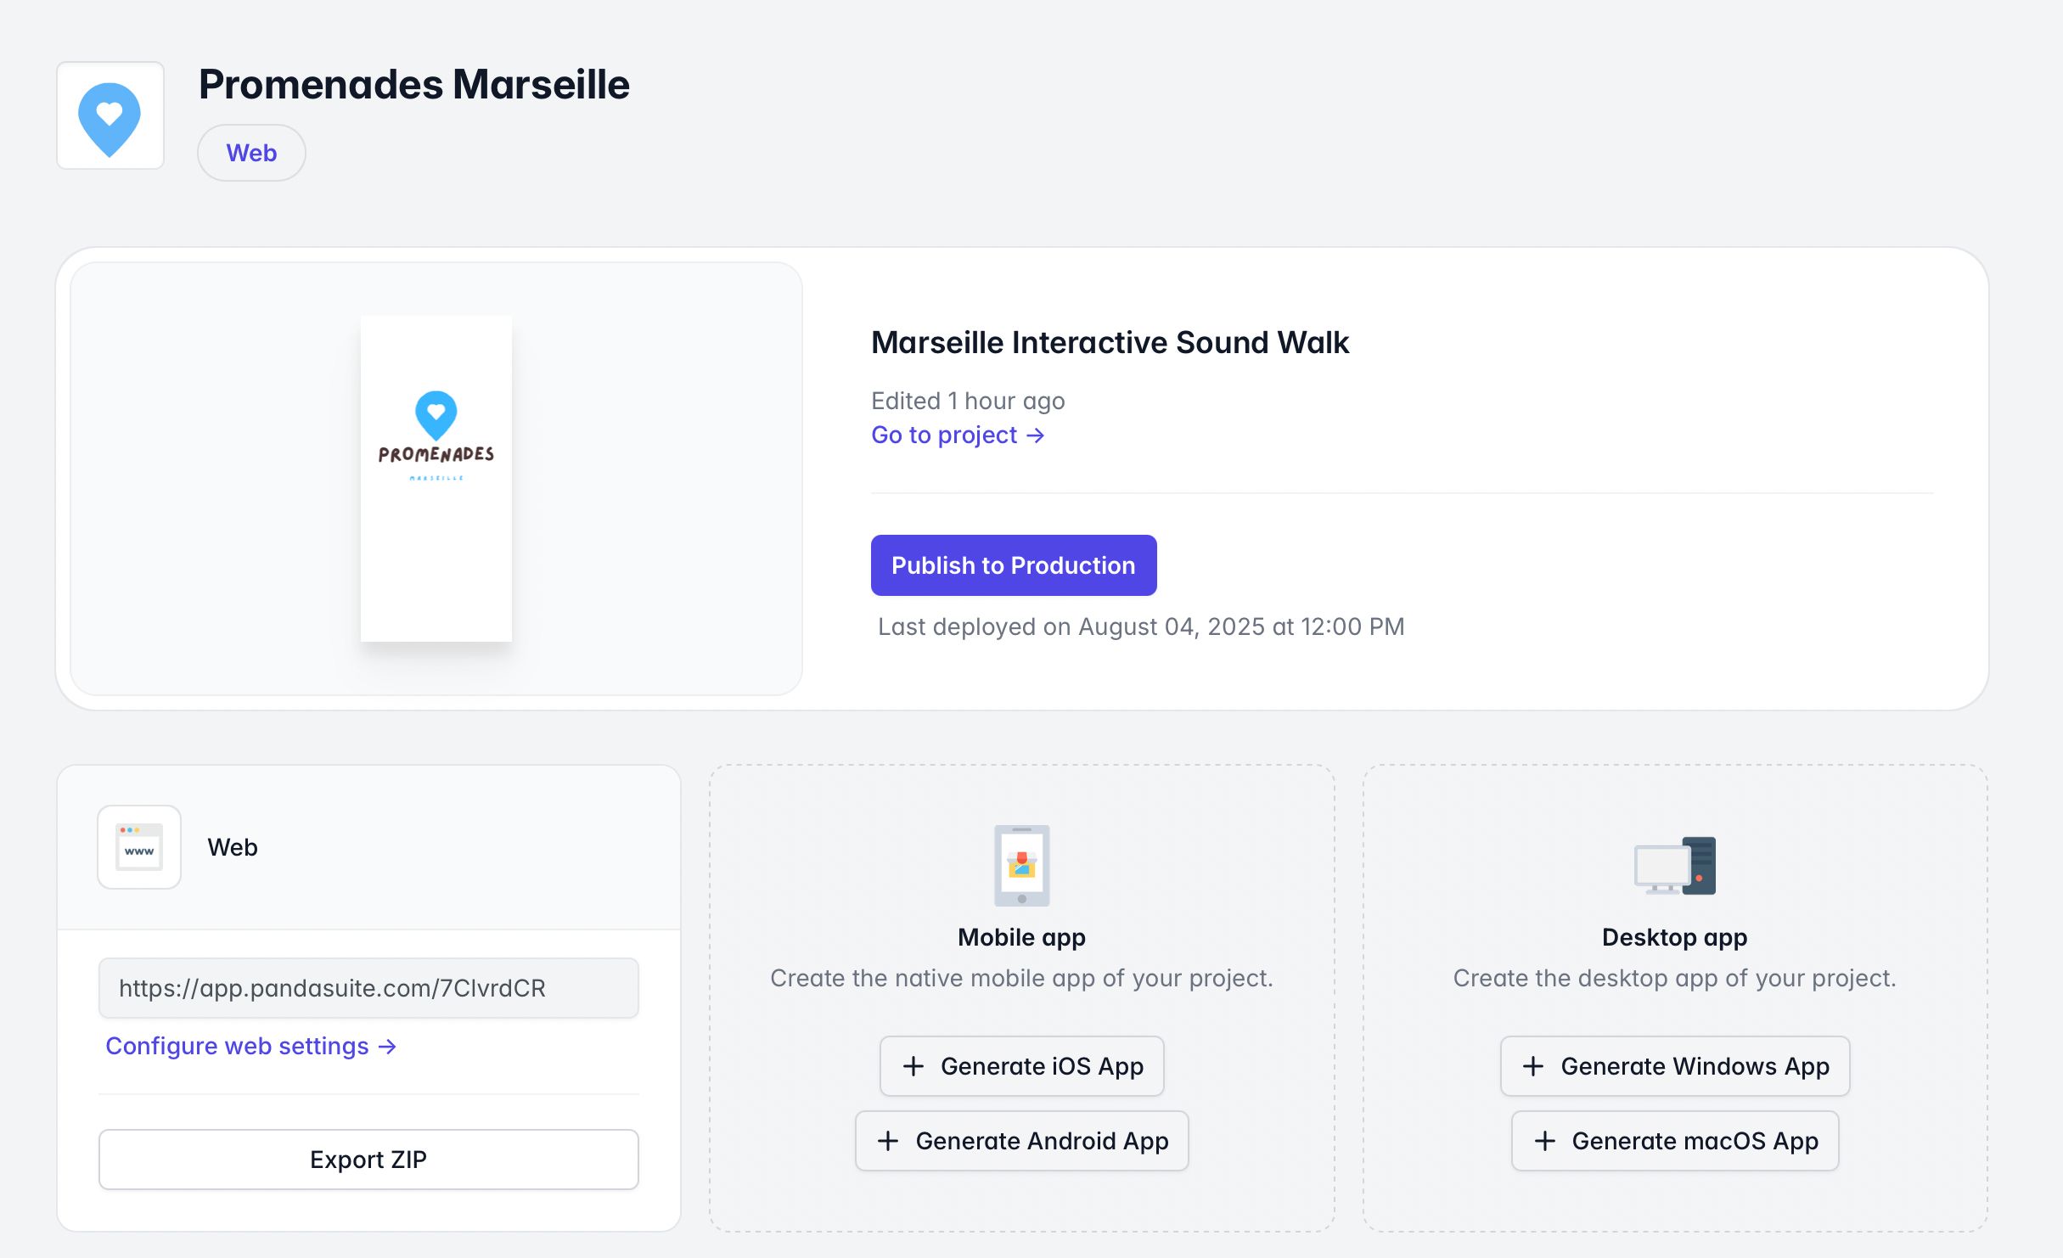The image size is (2063, 1258).
Task: Click the plus icon on Generate macOS App
Action: pos(1545,1141)
